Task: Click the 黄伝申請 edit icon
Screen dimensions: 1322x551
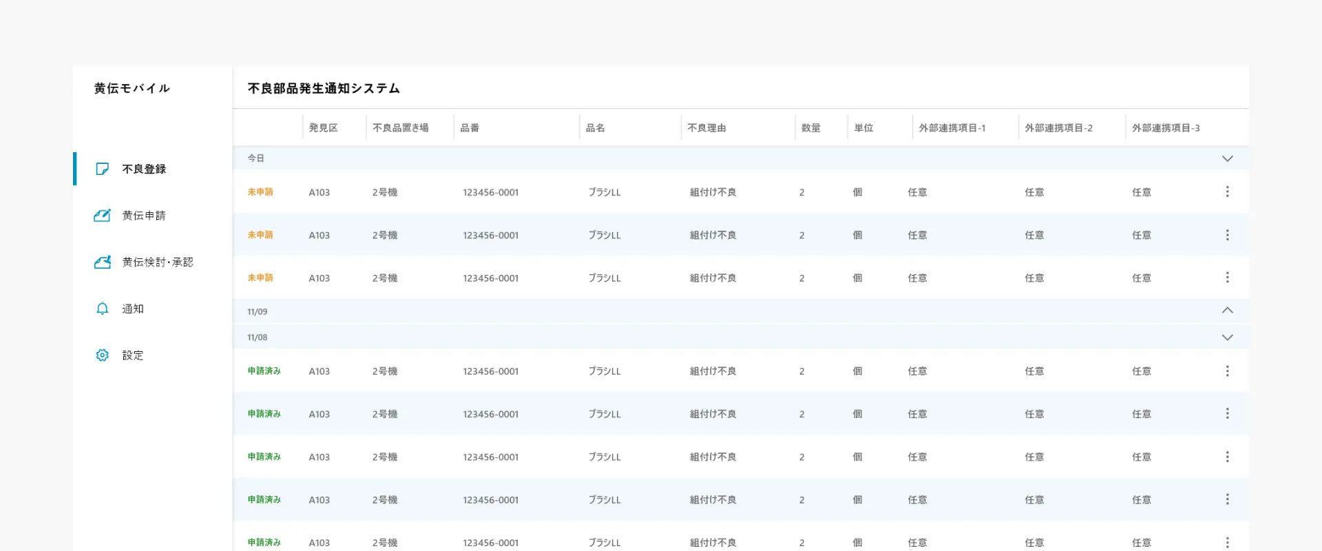Action: tap(102, 216)
